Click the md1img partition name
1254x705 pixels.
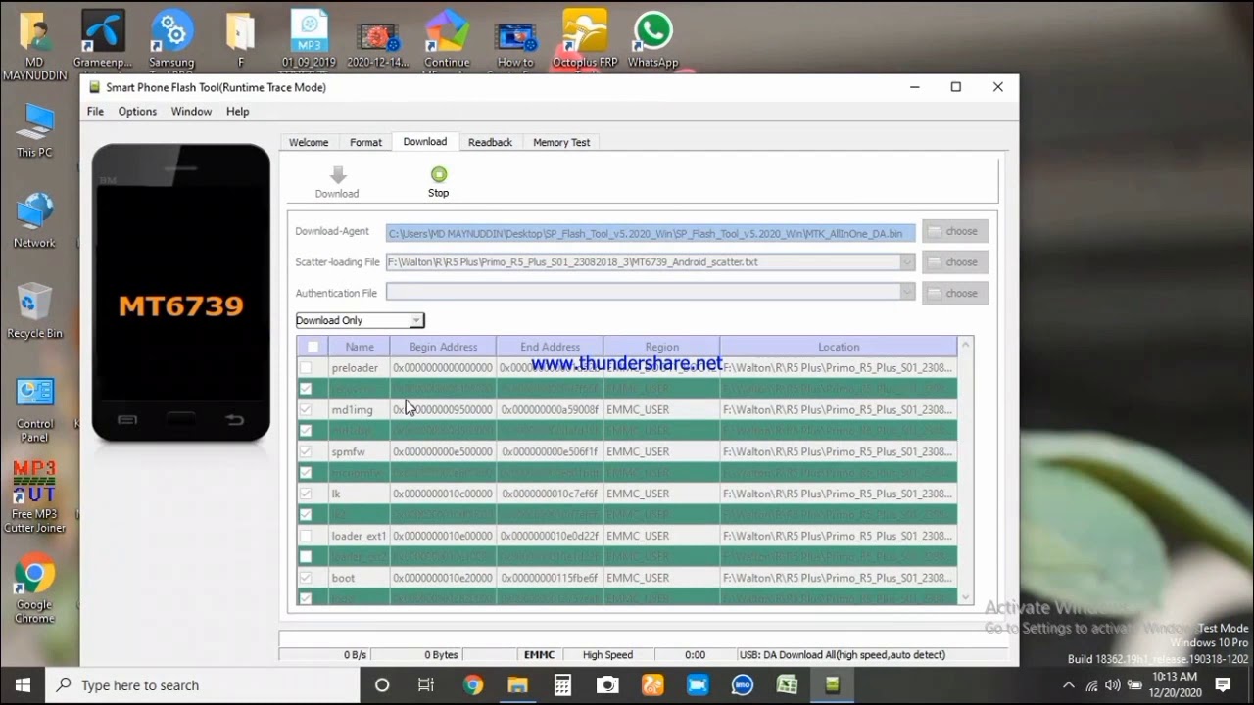click(352, 410)
